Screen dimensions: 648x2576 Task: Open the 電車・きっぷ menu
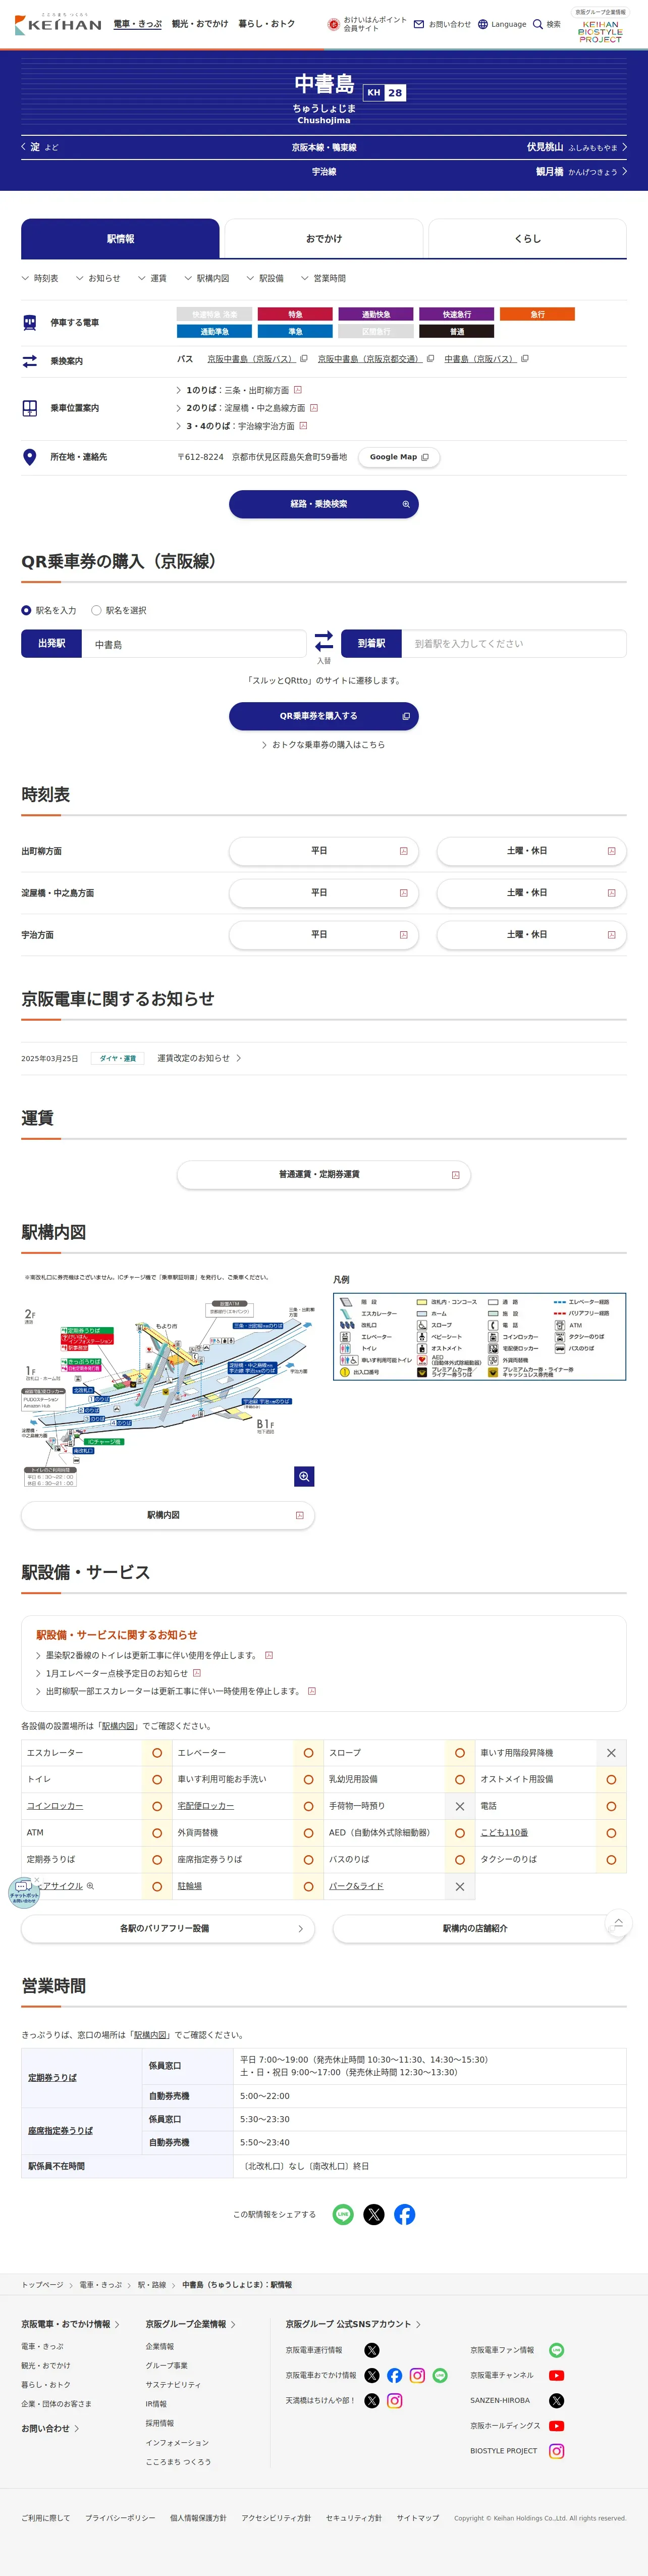(137, 24)
